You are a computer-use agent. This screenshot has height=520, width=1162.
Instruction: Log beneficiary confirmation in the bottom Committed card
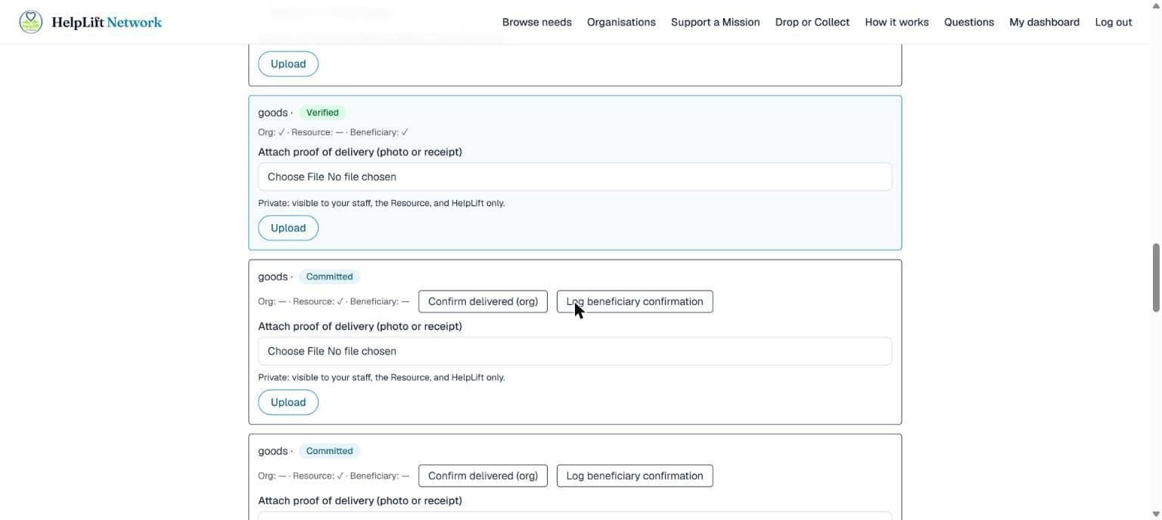[635, 475]
